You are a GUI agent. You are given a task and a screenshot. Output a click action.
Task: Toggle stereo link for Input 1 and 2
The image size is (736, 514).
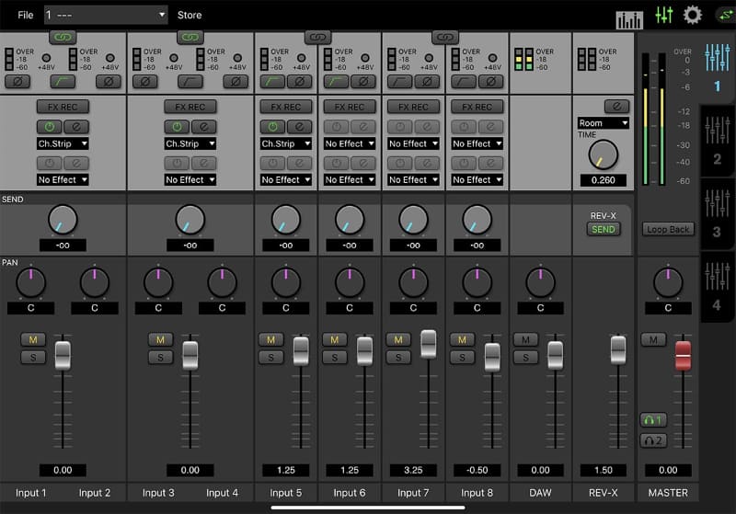pos(63,37)
